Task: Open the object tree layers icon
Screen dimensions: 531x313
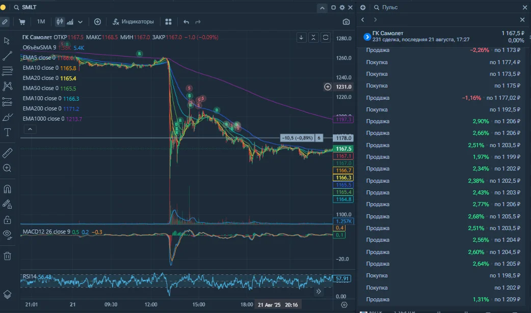Action: (7, 294)
